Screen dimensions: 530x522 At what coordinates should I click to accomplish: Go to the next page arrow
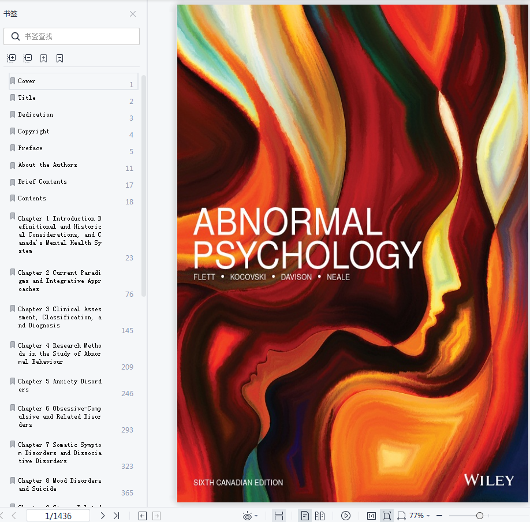pos(102,516)
